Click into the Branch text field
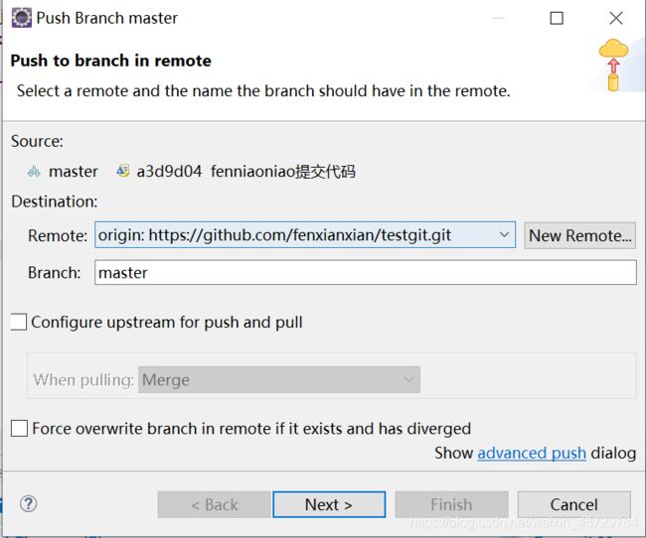 click(x=365, y=272)
